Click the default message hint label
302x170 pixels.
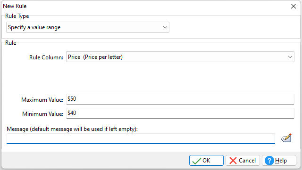72,129
